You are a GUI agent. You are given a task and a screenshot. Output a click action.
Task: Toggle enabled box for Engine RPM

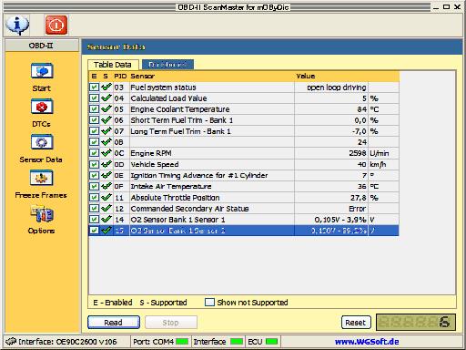[94, 153]
